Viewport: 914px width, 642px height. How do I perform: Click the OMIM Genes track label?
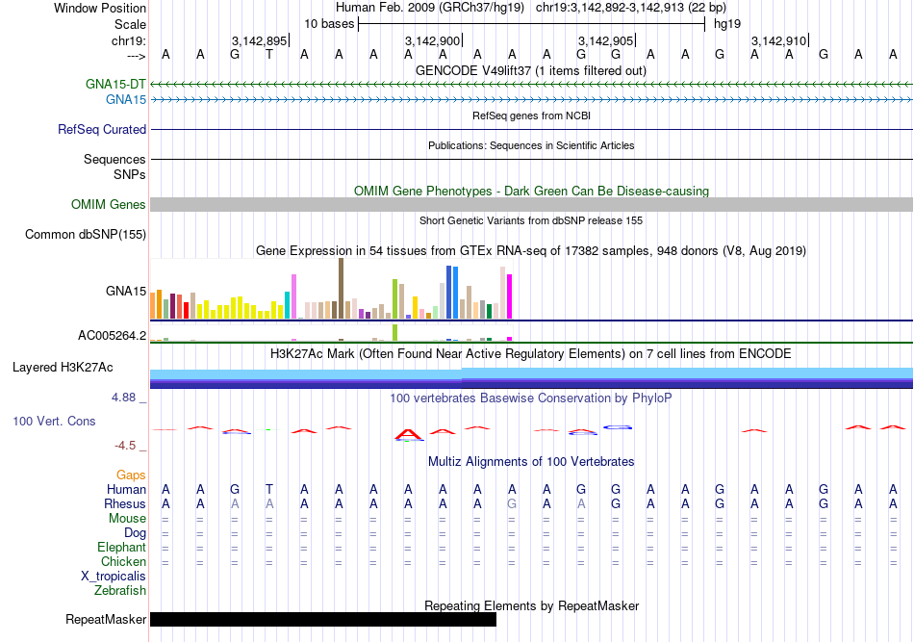(x=109, y=205)
